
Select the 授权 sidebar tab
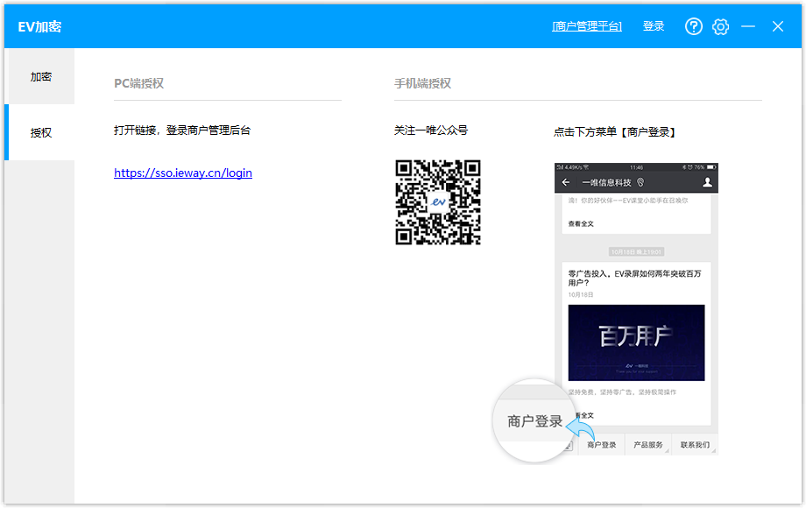[39, 132]
